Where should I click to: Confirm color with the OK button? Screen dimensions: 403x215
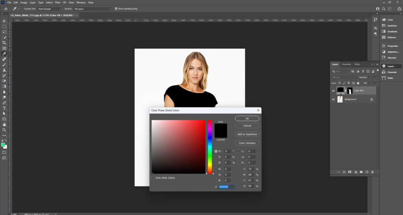[247, 119]
